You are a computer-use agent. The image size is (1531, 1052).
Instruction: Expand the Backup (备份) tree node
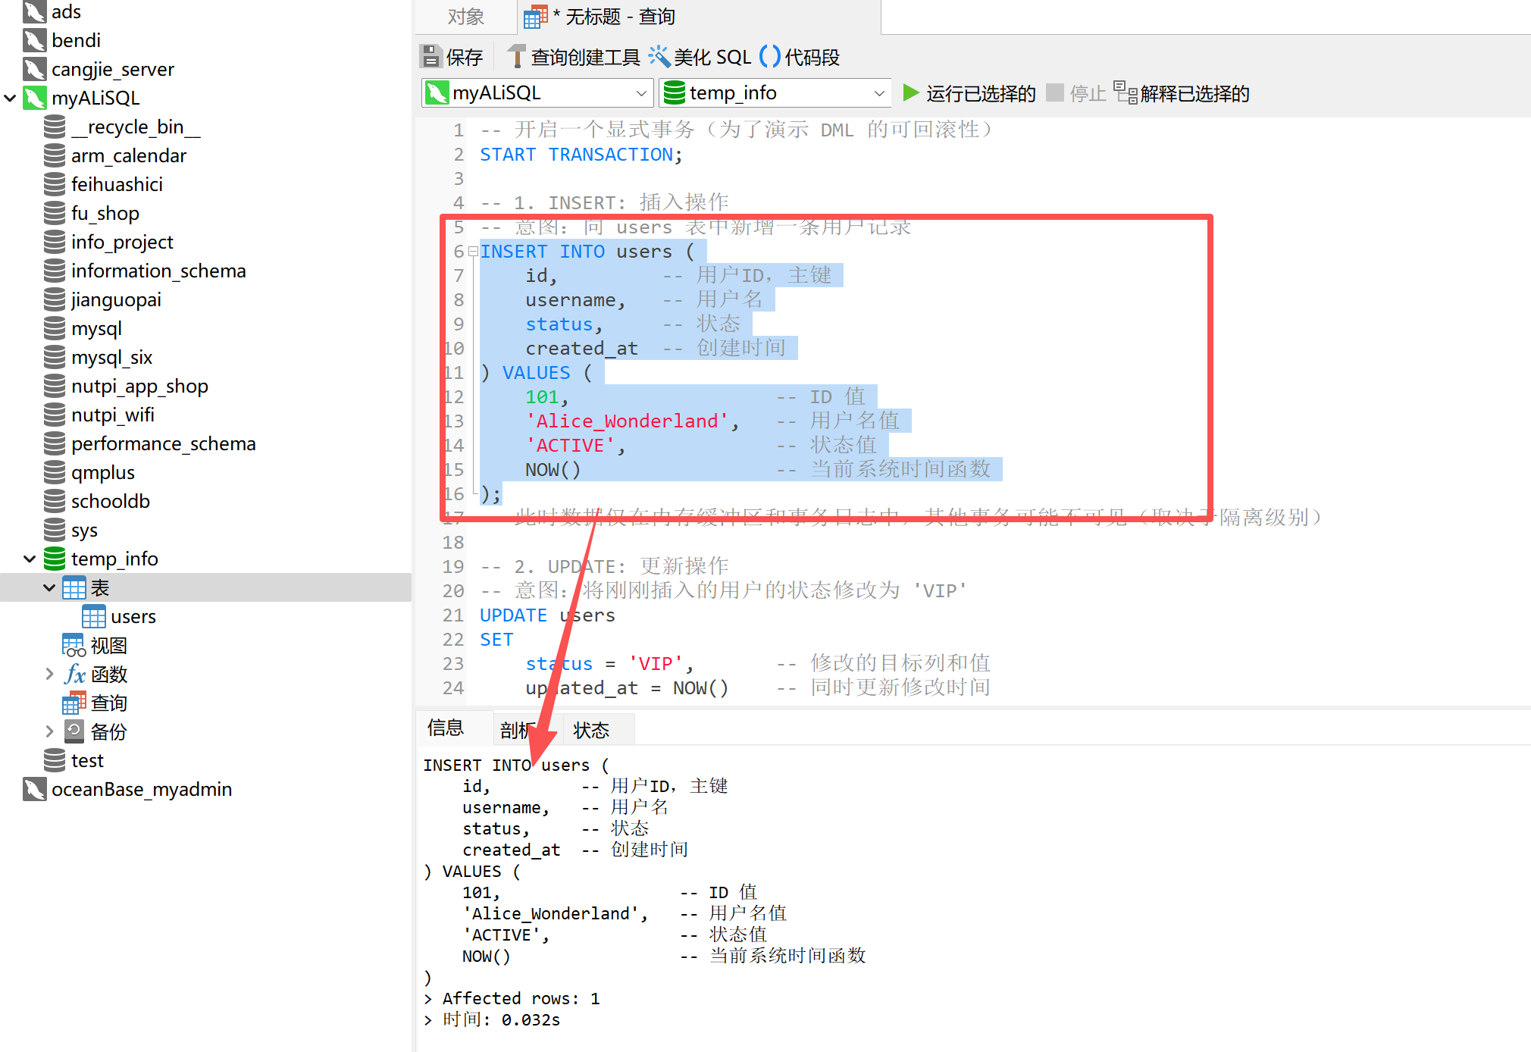49,731
